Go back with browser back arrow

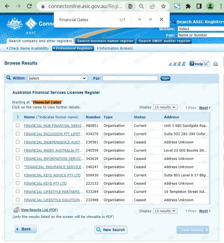click(x=7, y=6)
